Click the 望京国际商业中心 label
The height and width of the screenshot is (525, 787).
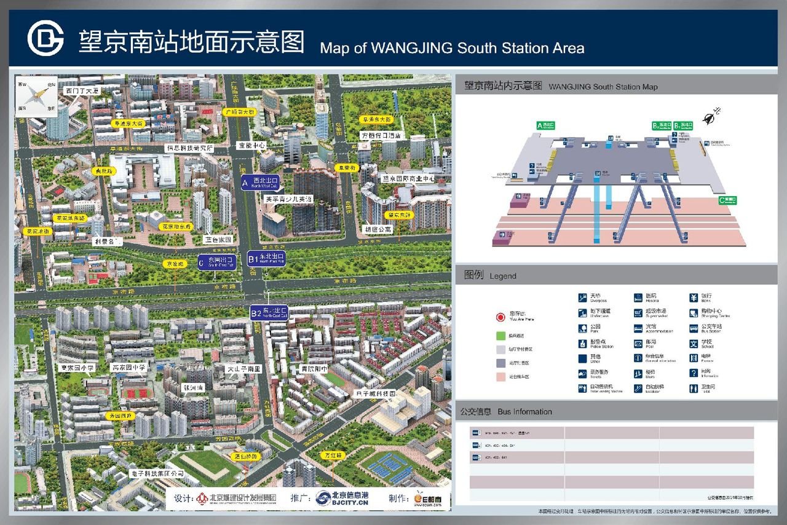409,178
